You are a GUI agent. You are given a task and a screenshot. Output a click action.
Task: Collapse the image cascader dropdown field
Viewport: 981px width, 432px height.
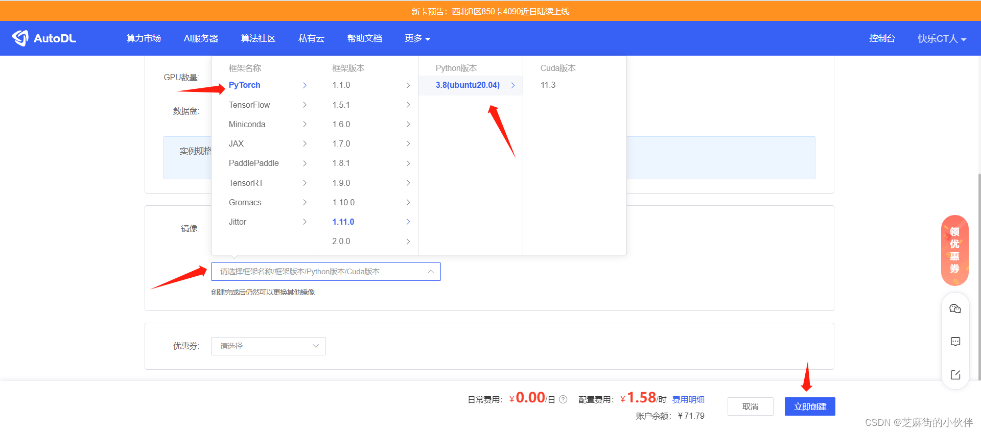point(326,272)
